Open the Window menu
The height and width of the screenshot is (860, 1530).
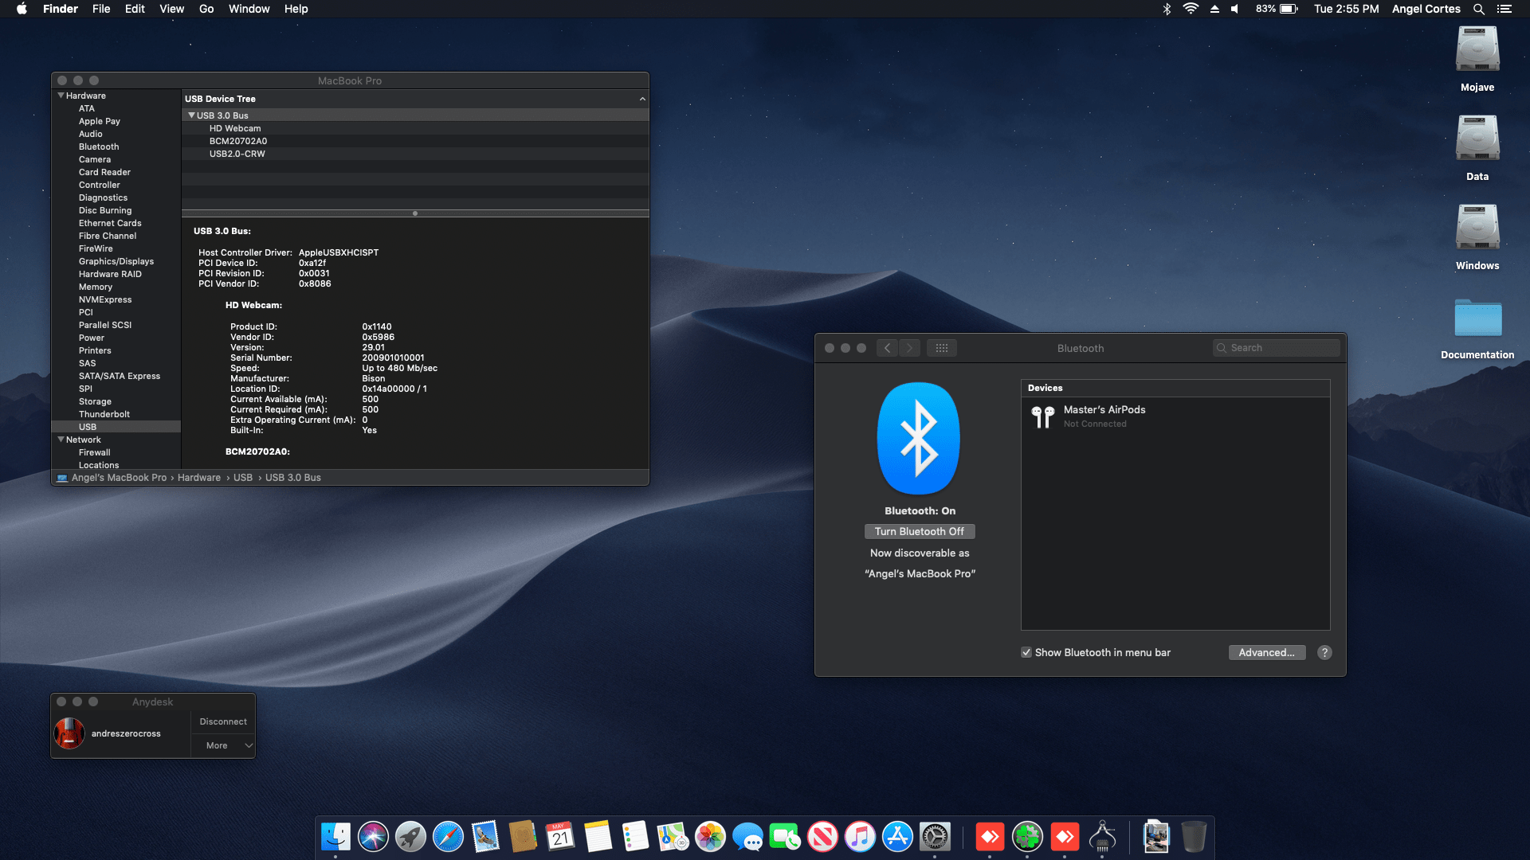tap(249, 9)
